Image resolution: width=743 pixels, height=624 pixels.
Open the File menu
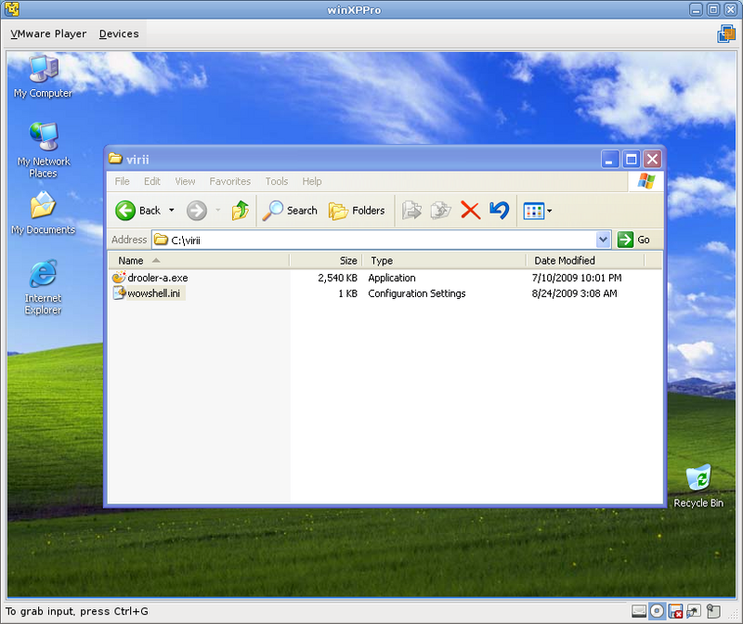(122, 181)
